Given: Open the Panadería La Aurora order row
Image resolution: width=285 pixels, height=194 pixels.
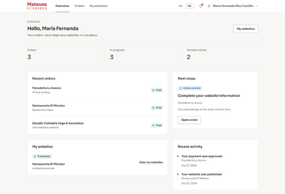Looking at the screenshot, I should pos(98,90).
